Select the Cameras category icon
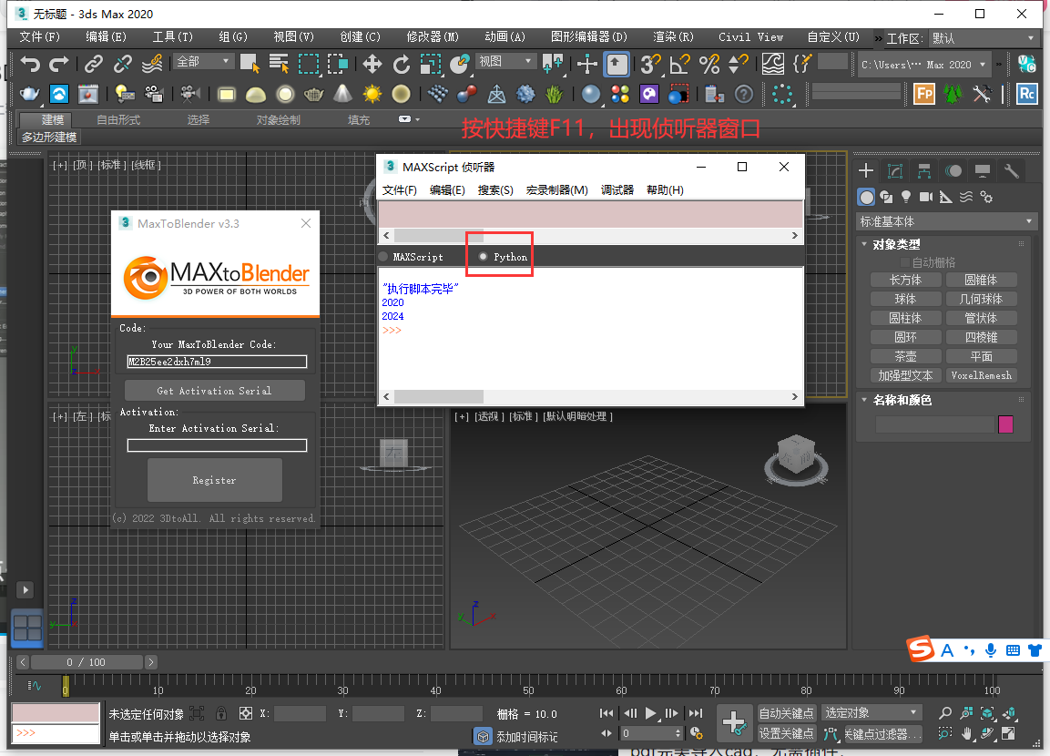The height and width of the screenshot is (756, 1050). pyautogui.click(x=926, y=197)
